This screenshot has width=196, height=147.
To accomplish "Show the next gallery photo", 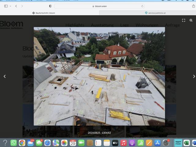I will tap(194, 76).
